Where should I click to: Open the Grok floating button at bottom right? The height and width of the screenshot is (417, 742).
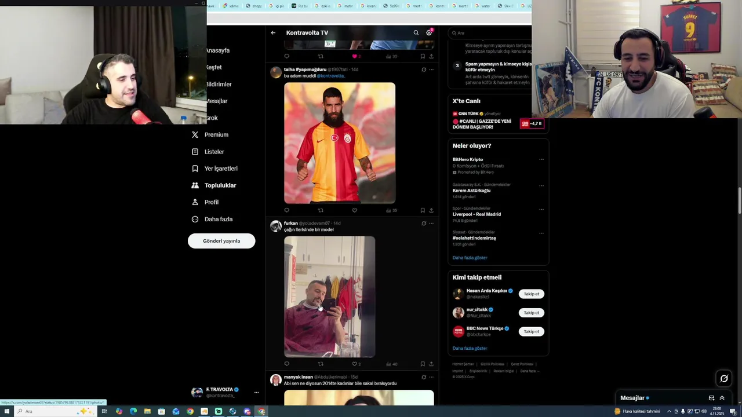[x=724, y=379]
